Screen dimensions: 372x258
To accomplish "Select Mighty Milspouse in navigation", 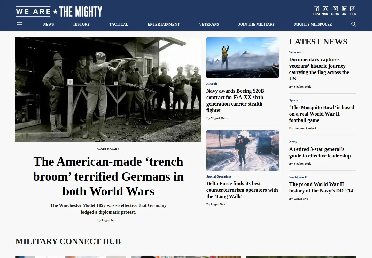I will coord(313,24).
